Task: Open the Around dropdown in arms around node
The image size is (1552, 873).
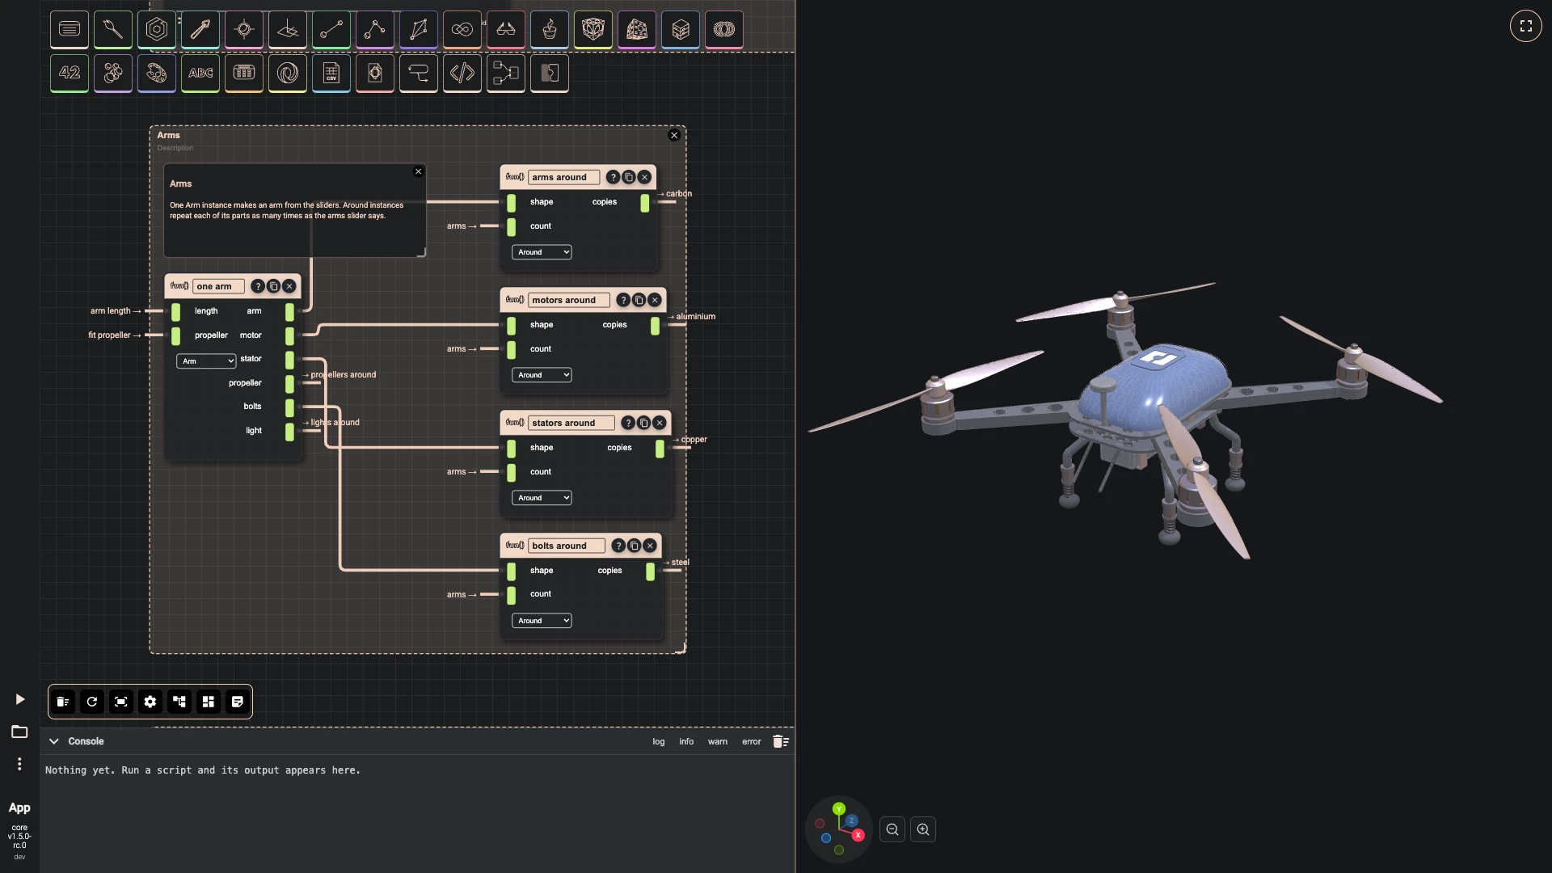Action: tap(542, 252)
